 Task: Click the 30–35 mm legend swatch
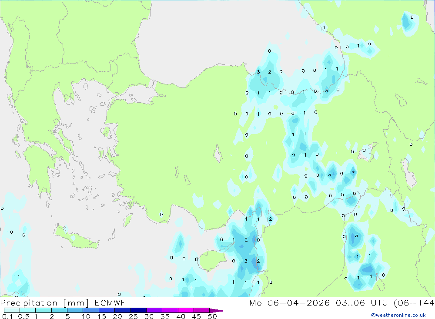tap(154, 310)
